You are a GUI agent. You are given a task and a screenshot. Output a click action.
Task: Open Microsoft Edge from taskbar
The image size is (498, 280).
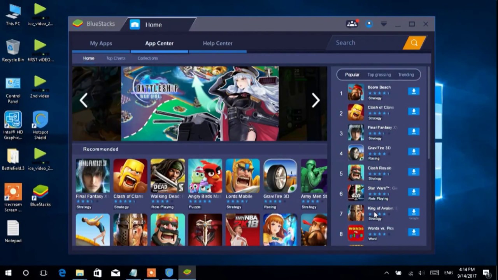coord(62,273)
